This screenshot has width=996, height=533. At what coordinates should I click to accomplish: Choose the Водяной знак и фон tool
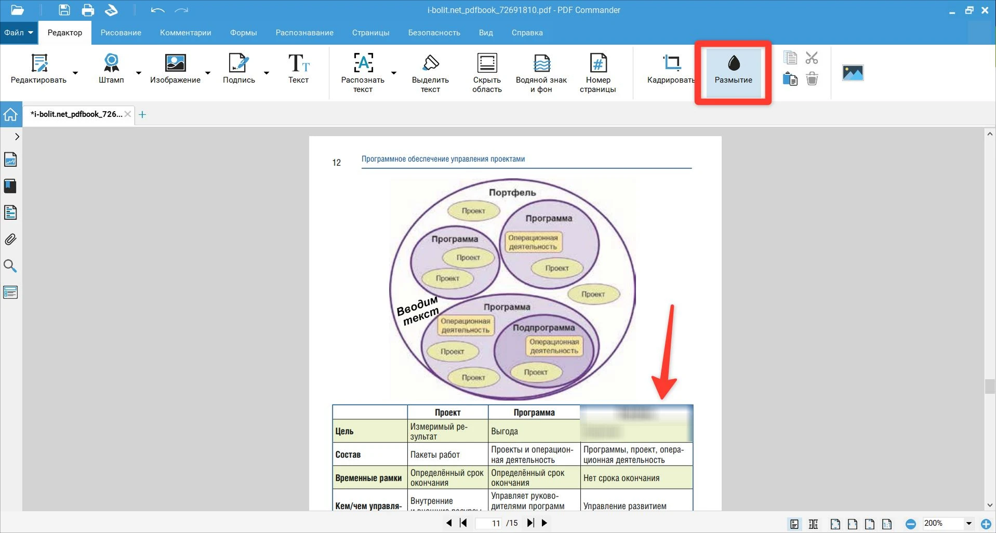click(x=541, y=73)
